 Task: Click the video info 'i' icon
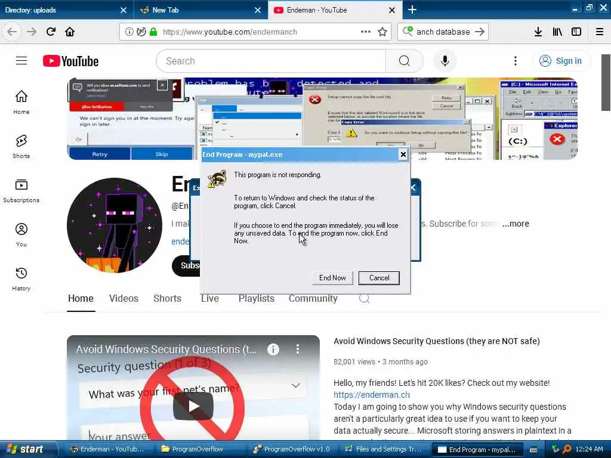click(x=273, y=349)
